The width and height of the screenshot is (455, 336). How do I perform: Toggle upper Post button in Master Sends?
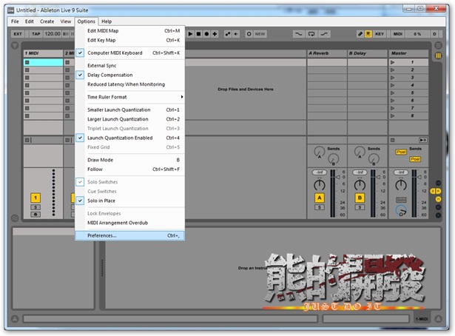(401, 152)
